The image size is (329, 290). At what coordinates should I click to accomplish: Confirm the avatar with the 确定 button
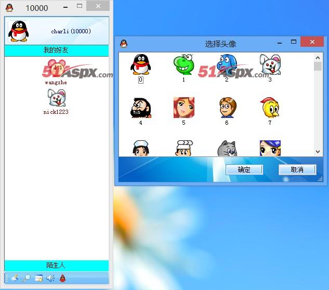click(x=244, y=169)
